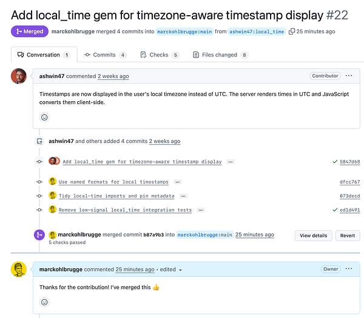
Task: Open commit 'Tidy local-time imports and pin metadata'
Action: coord(116,196)
